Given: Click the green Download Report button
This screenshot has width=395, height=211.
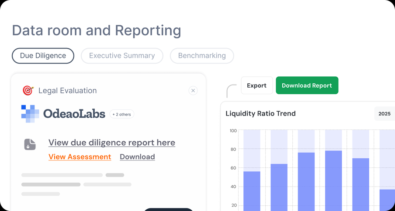Looking at the screenshot, I should 307,85.
